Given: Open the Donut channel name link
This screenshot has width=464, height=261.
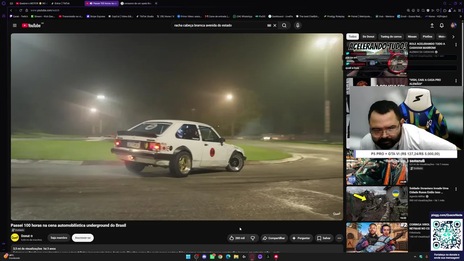Looking at the screenshot, I should 25,236.
